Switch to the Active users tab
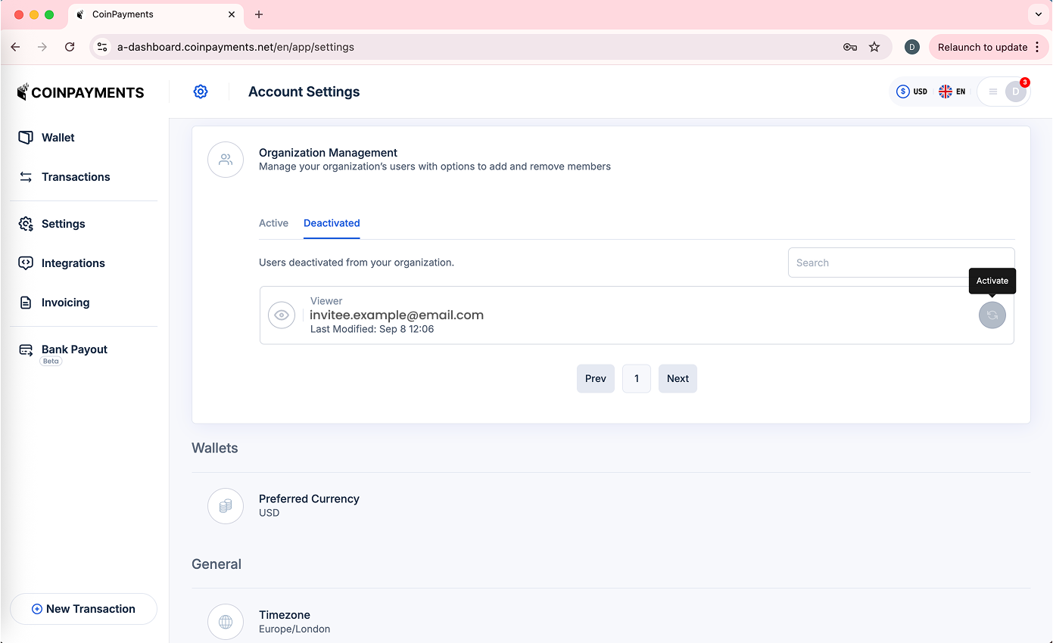Viewport: 1053px width, 643px height. tap(273, 223)
